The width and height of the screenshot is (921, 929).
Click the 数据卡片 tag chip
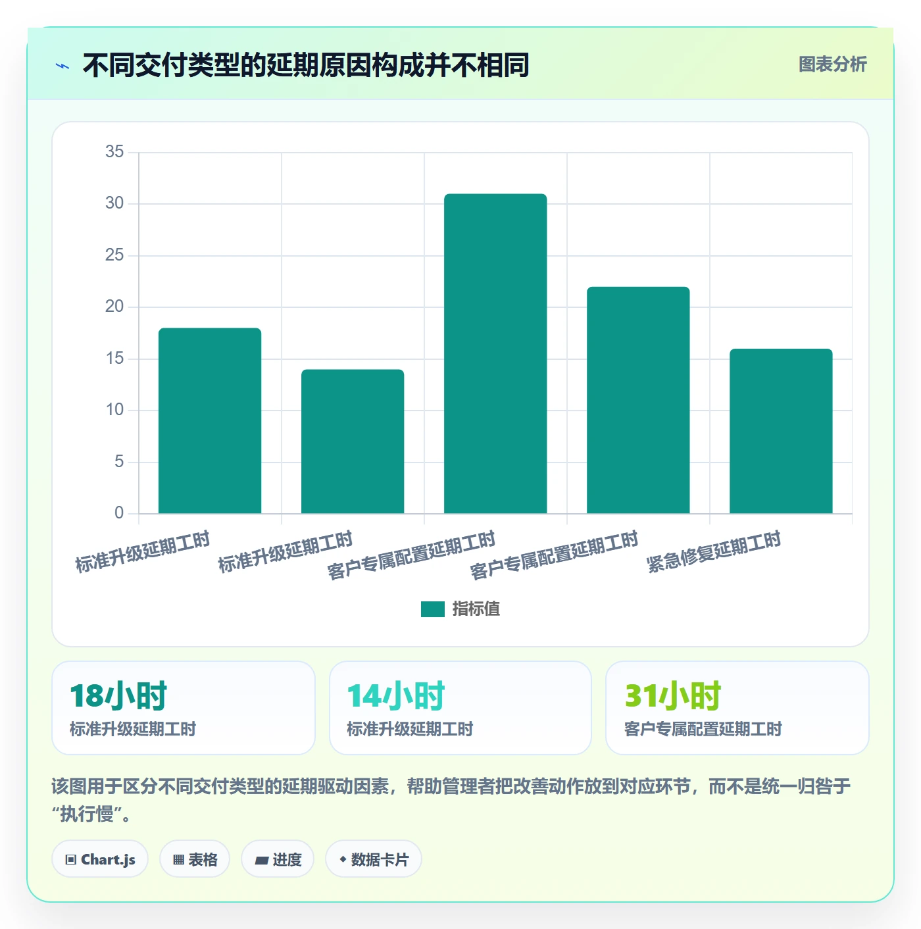click(374, 859)
